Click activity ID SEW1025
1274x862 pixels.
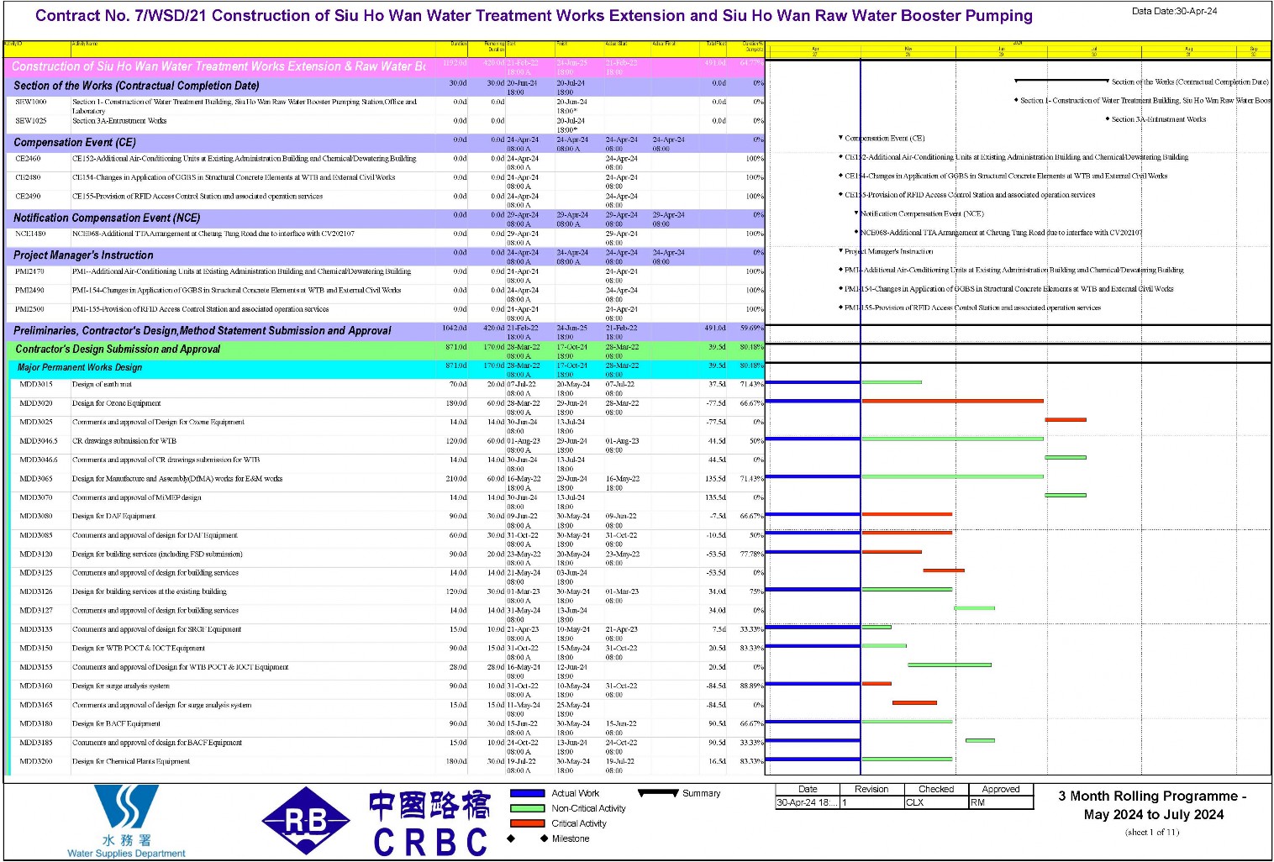31,121
